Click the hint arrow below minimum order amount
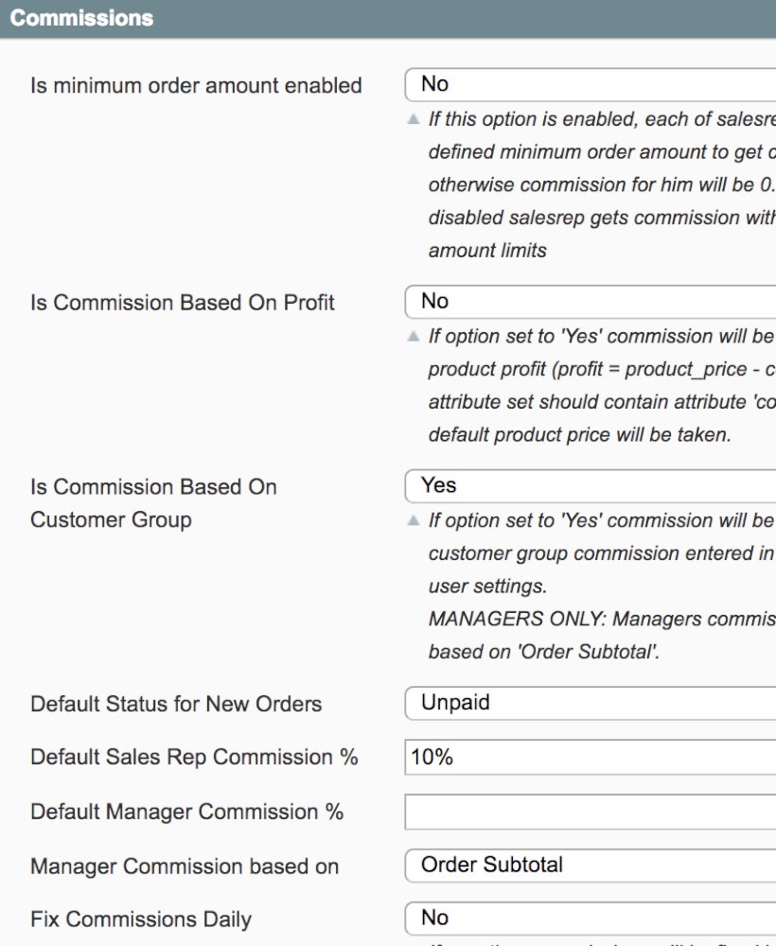 coord(413,120)
